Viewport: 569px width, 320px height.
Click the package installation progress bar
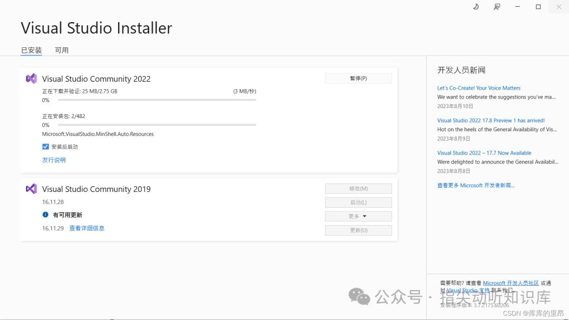pos(157,125)
